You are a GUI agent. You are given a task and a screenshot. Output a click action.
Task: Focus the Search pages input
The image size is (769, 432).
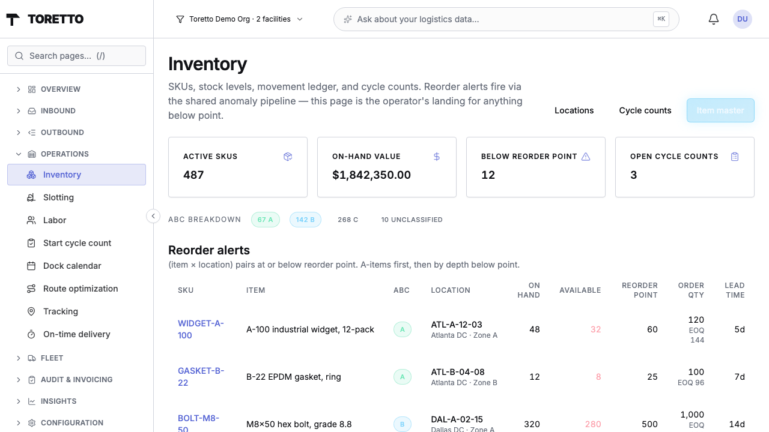point(76,56)
